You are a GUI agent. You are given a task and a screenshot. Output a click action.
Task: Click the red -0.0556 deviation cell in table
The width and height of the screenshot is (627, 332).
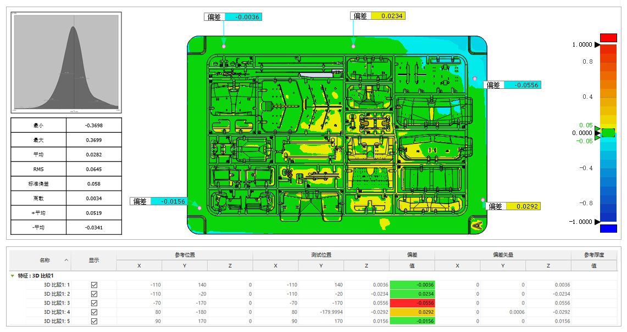coord(412,303)
